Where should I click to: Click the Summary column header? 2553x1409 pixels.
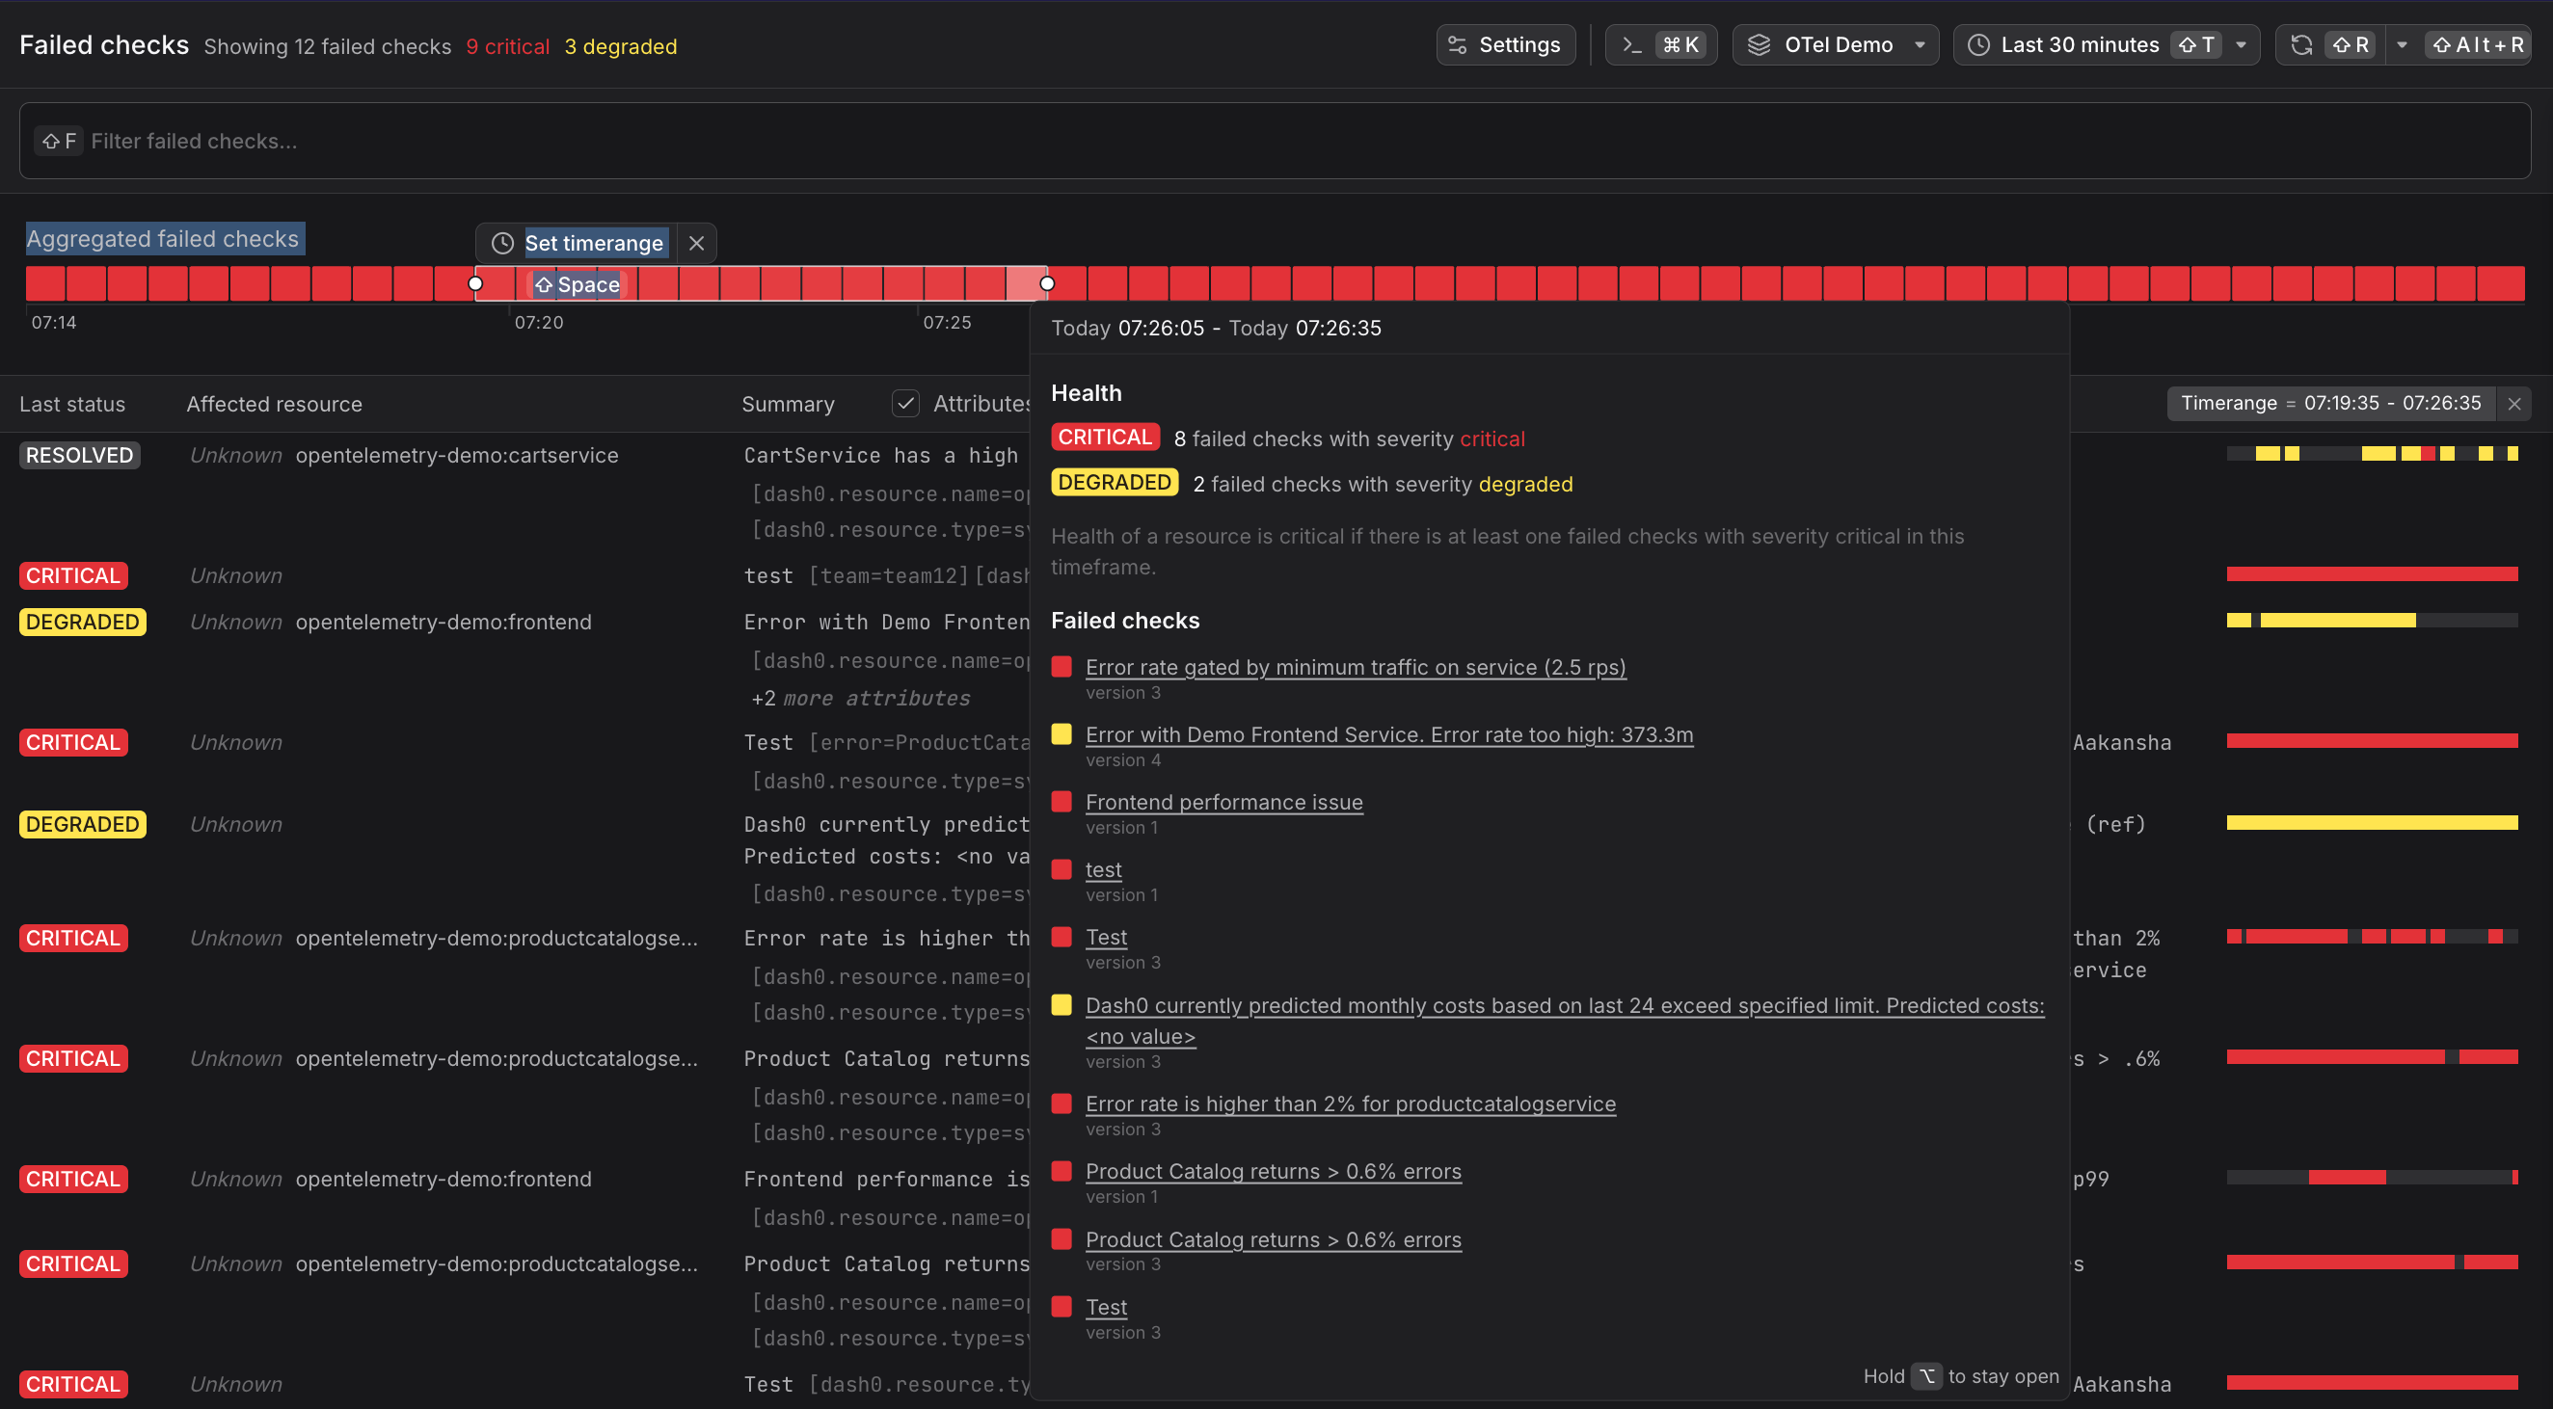(788, 404)
